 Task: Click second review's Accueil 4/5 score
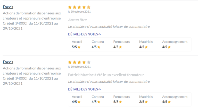(x=74, y=102)
